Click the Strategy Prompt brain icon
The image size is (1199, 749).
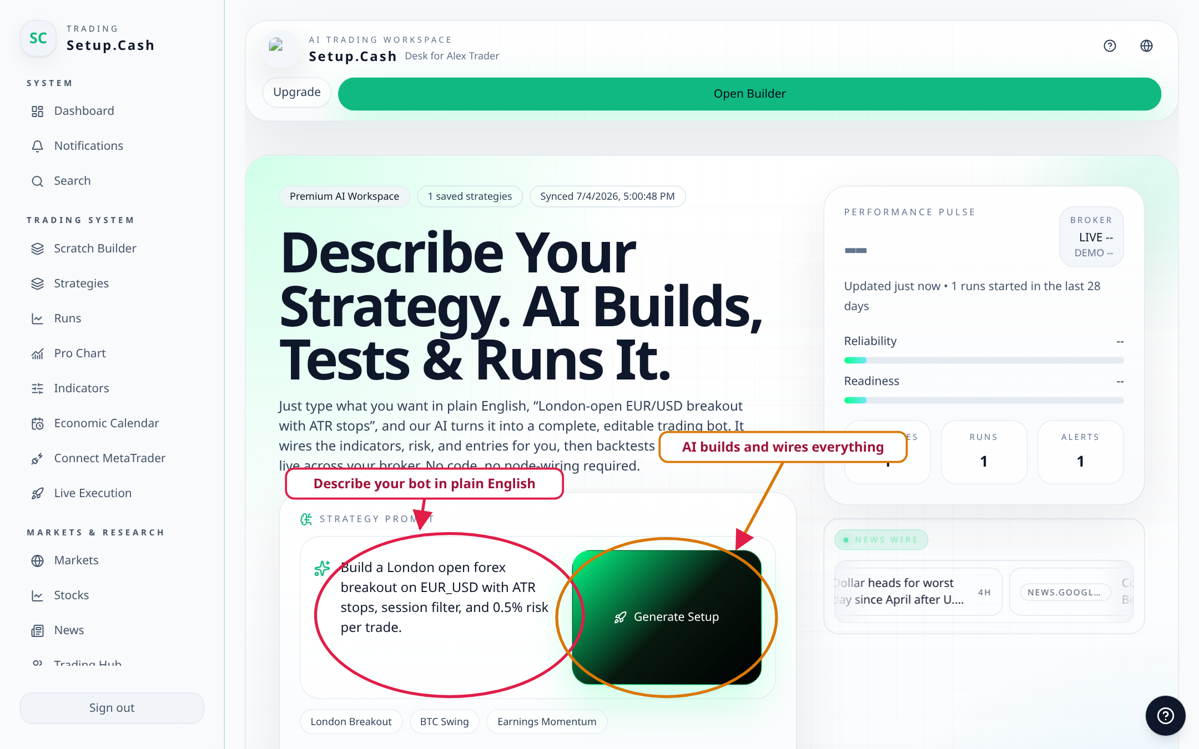306,519
